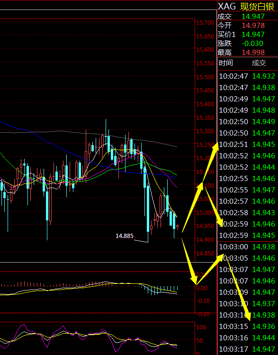Click the 15.350 price axis label
Viewport: 278px width, 355px height.
[x=205, y=118]
